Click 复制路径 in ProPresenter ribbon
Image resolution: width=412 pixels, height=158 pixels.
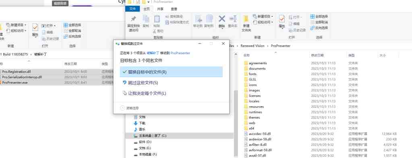click(174, 16)
